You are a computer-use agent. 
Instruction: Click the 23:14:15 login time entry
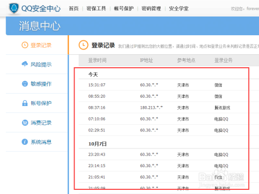point(97,166)
